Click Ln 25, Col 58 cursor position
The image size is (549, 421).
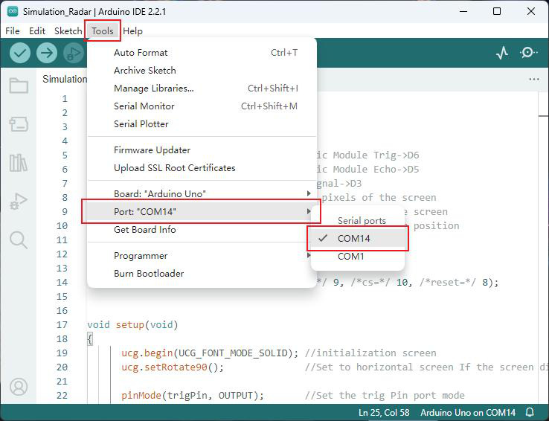pyautogui.click(x=384, y=413)
